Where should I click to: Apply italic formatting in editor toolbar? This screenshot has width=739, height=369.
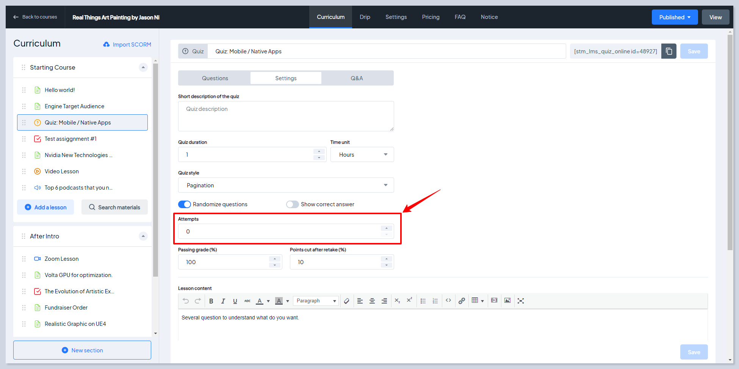(223, 301)
